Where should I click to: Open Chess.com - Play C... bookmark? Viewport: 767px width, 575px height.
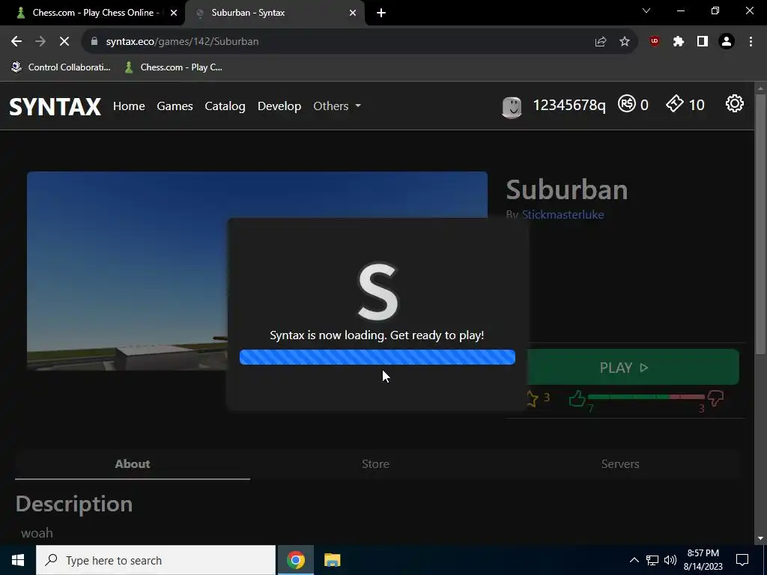[174, 67]
